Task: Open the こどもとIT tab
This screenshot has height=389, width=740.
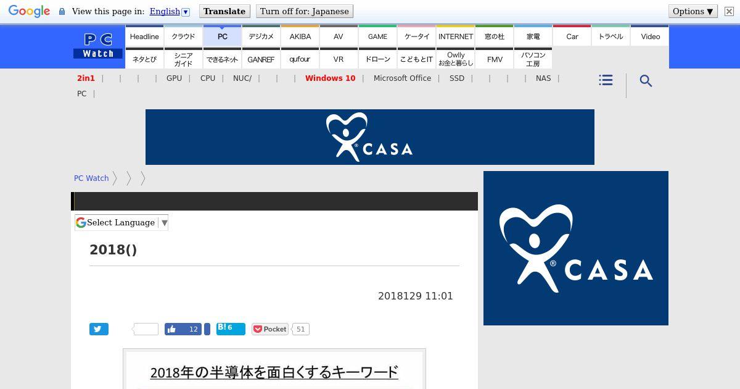Action: tap(417, 59)
